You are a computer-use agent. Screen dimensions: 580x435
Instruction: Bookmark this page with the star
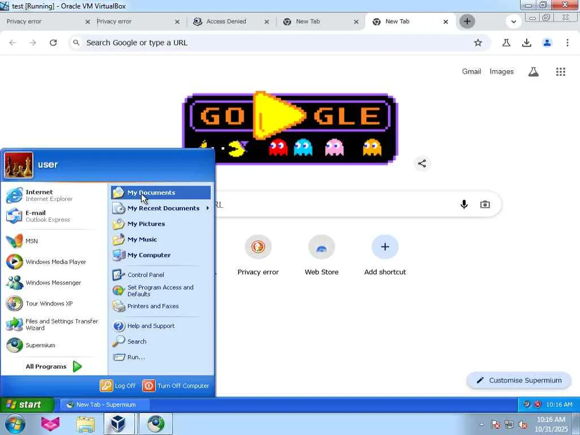coord(478,42)
